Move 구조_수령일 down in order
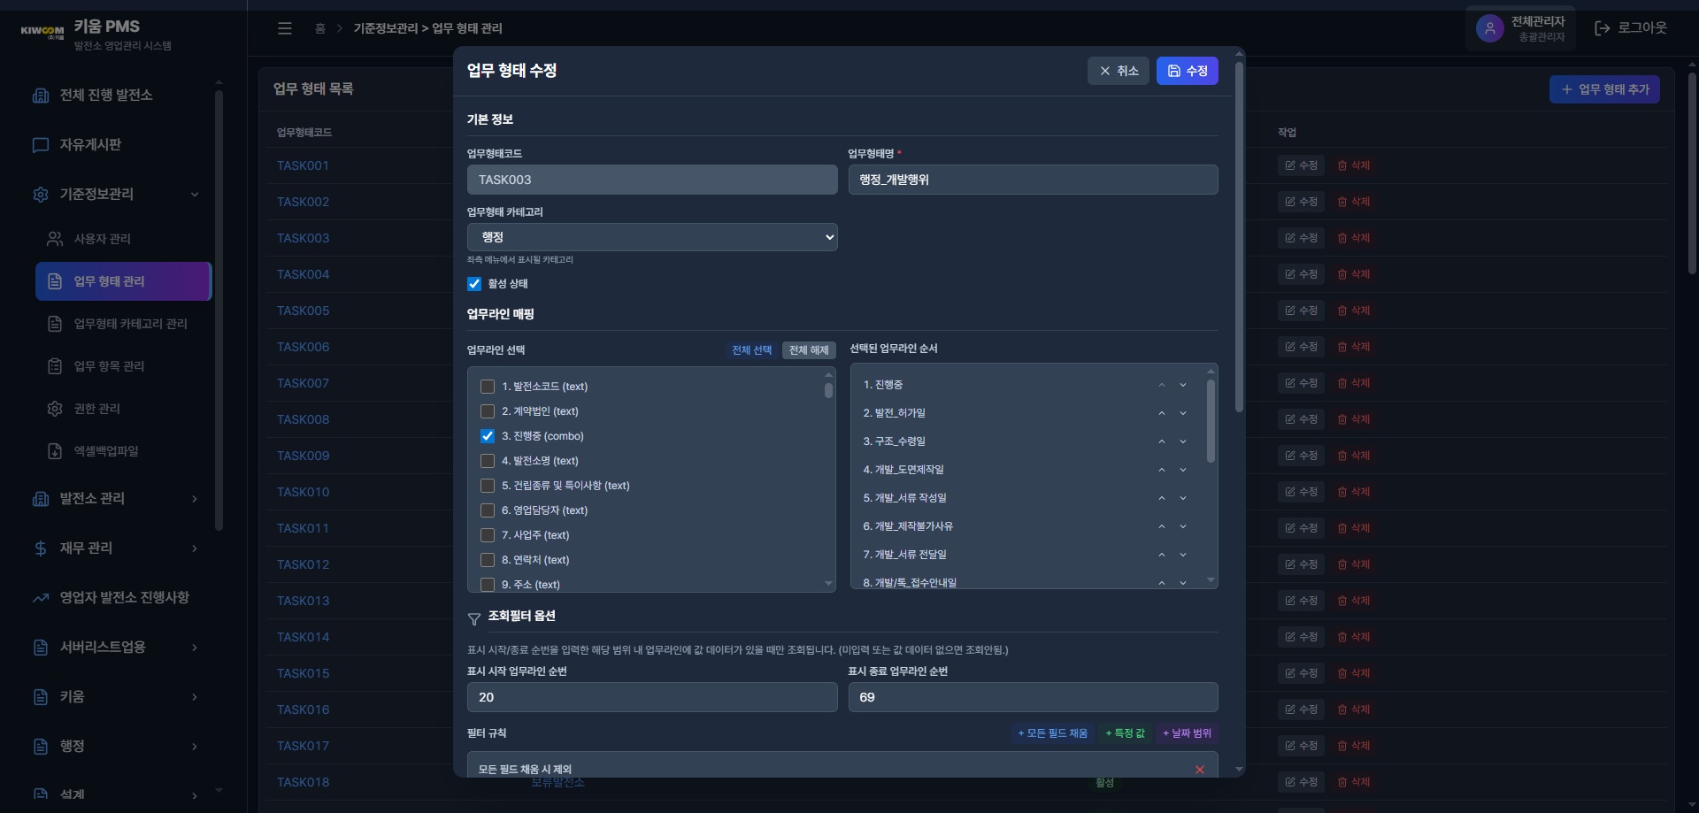 [1183, 441]
